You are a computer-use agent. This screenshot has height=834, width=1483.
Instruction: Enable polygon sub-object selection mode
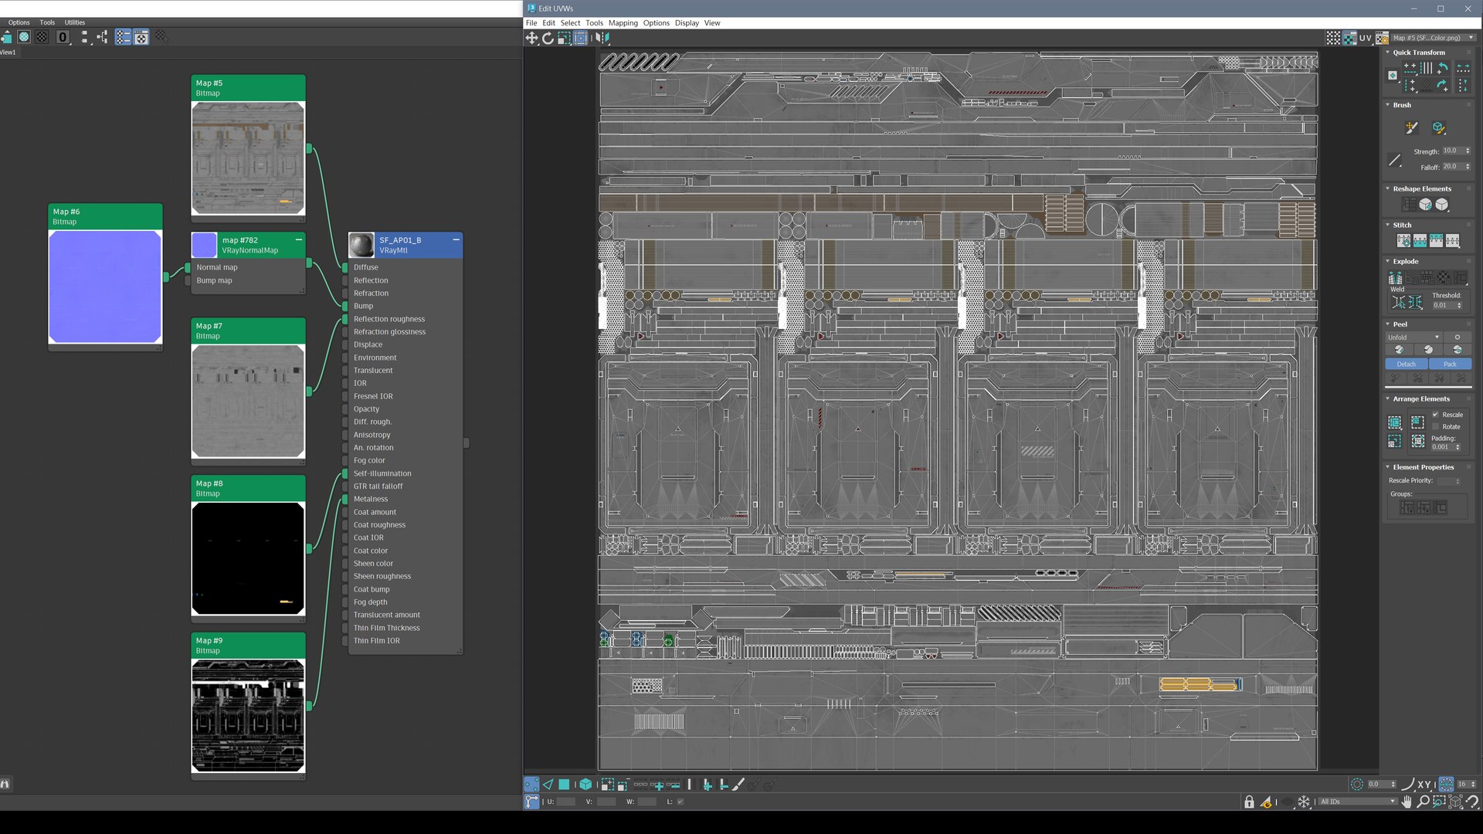(x=565, y=785)
